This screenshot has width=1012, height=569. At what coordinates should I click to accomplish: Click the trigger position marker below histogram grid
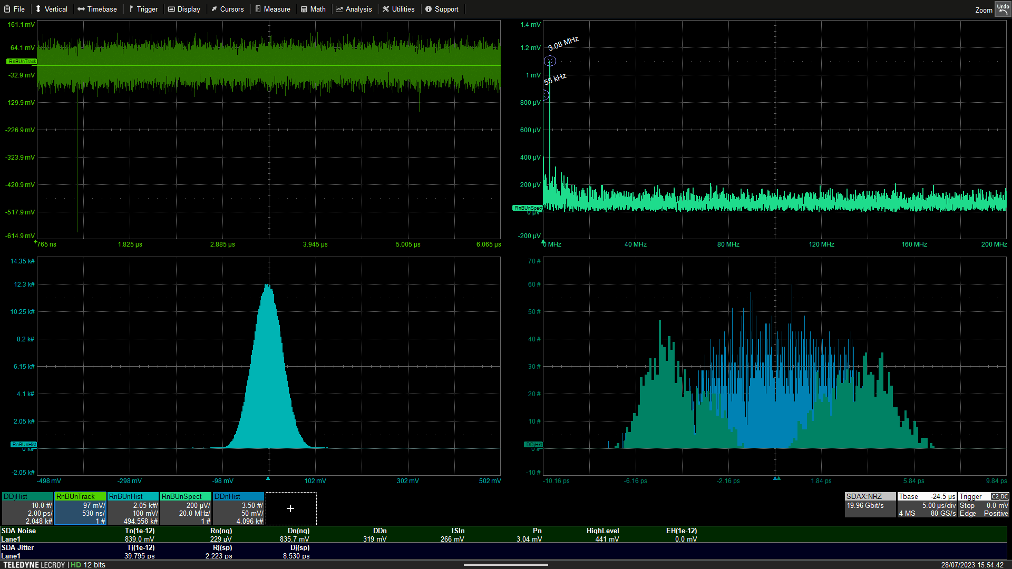point(268,478)
